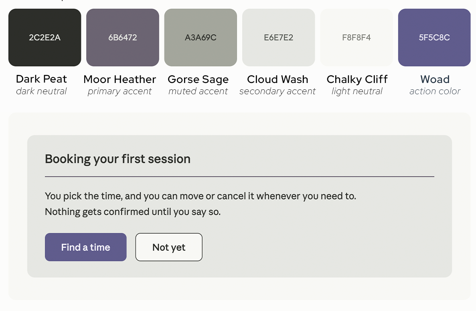Click the Moor Heather color name
Screen dimensions: 476x311
(120, 79)
